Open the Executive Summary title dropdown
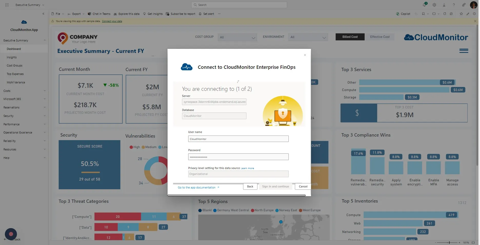 point(30,5)
